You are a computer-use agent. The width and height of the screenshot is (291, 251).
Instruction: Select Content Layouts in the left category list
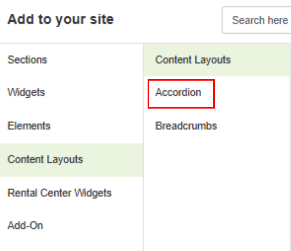coord(45,160)
